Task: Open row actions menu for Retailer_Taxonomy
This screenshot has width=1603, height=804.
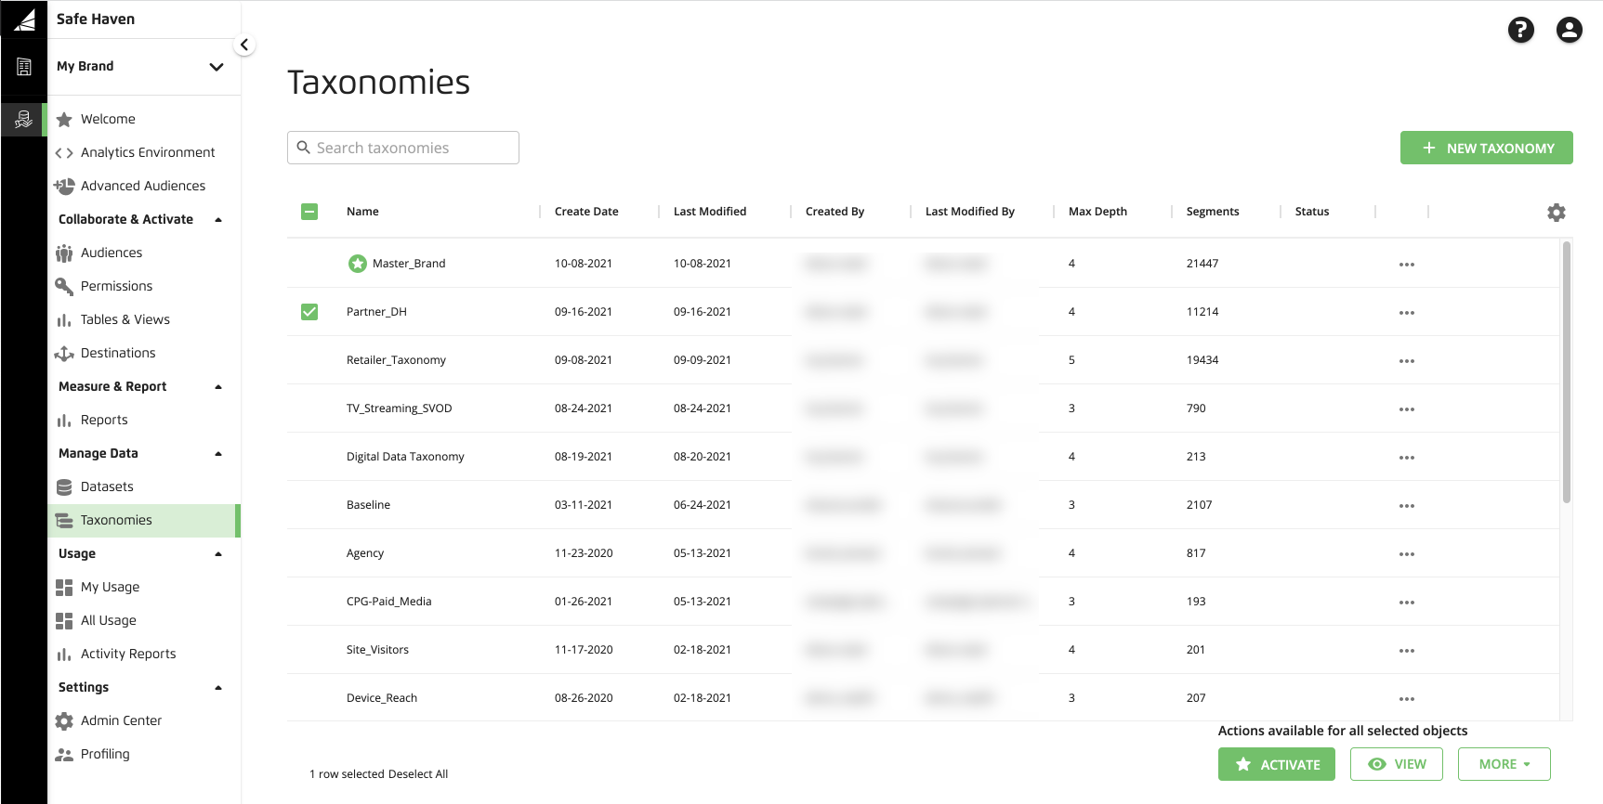Action: point(1406,361)
